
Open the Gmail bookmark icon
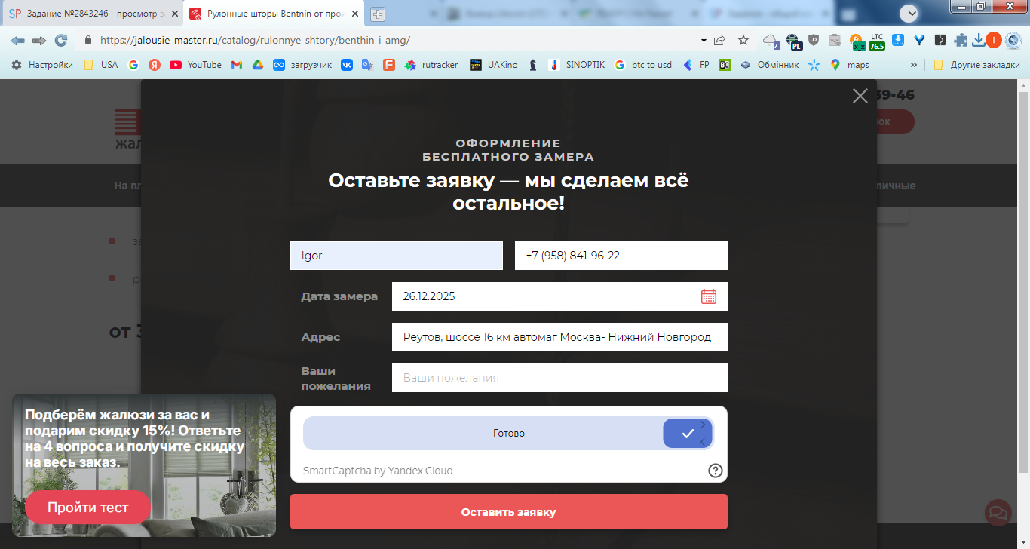tap(237, 65)
